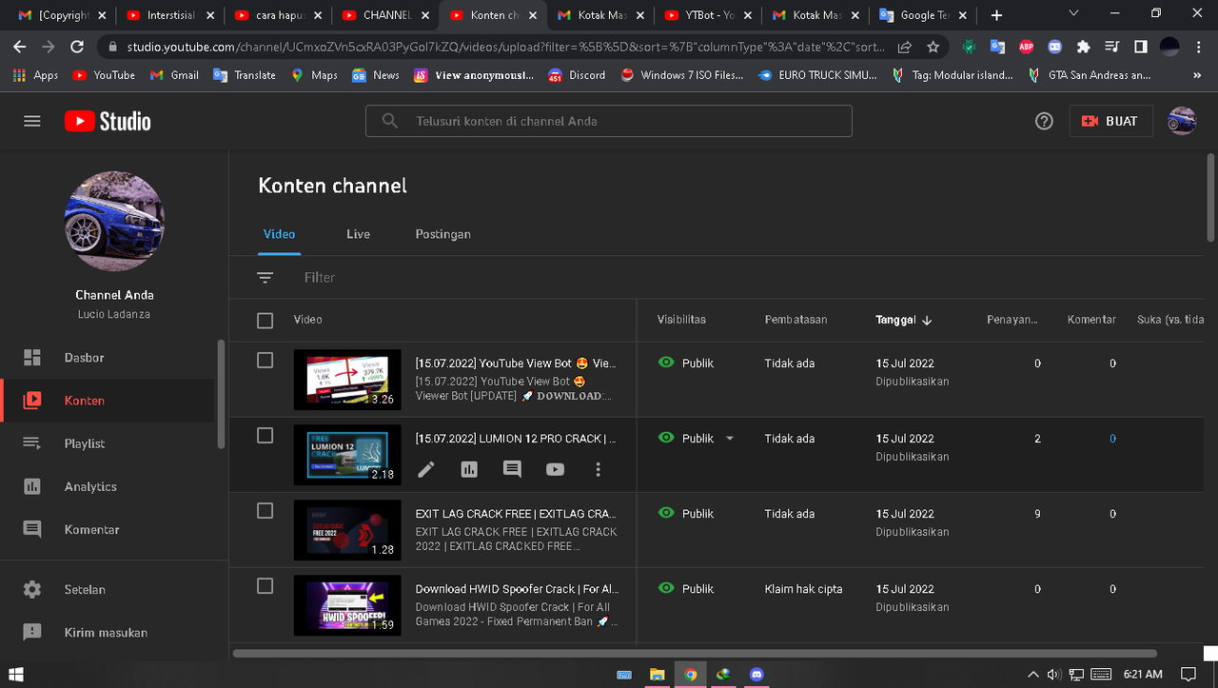The width and height of the screenshot is (1218, 688).
Task: Click Klaim hak cipta restriction text
Action: coord(803,589)
